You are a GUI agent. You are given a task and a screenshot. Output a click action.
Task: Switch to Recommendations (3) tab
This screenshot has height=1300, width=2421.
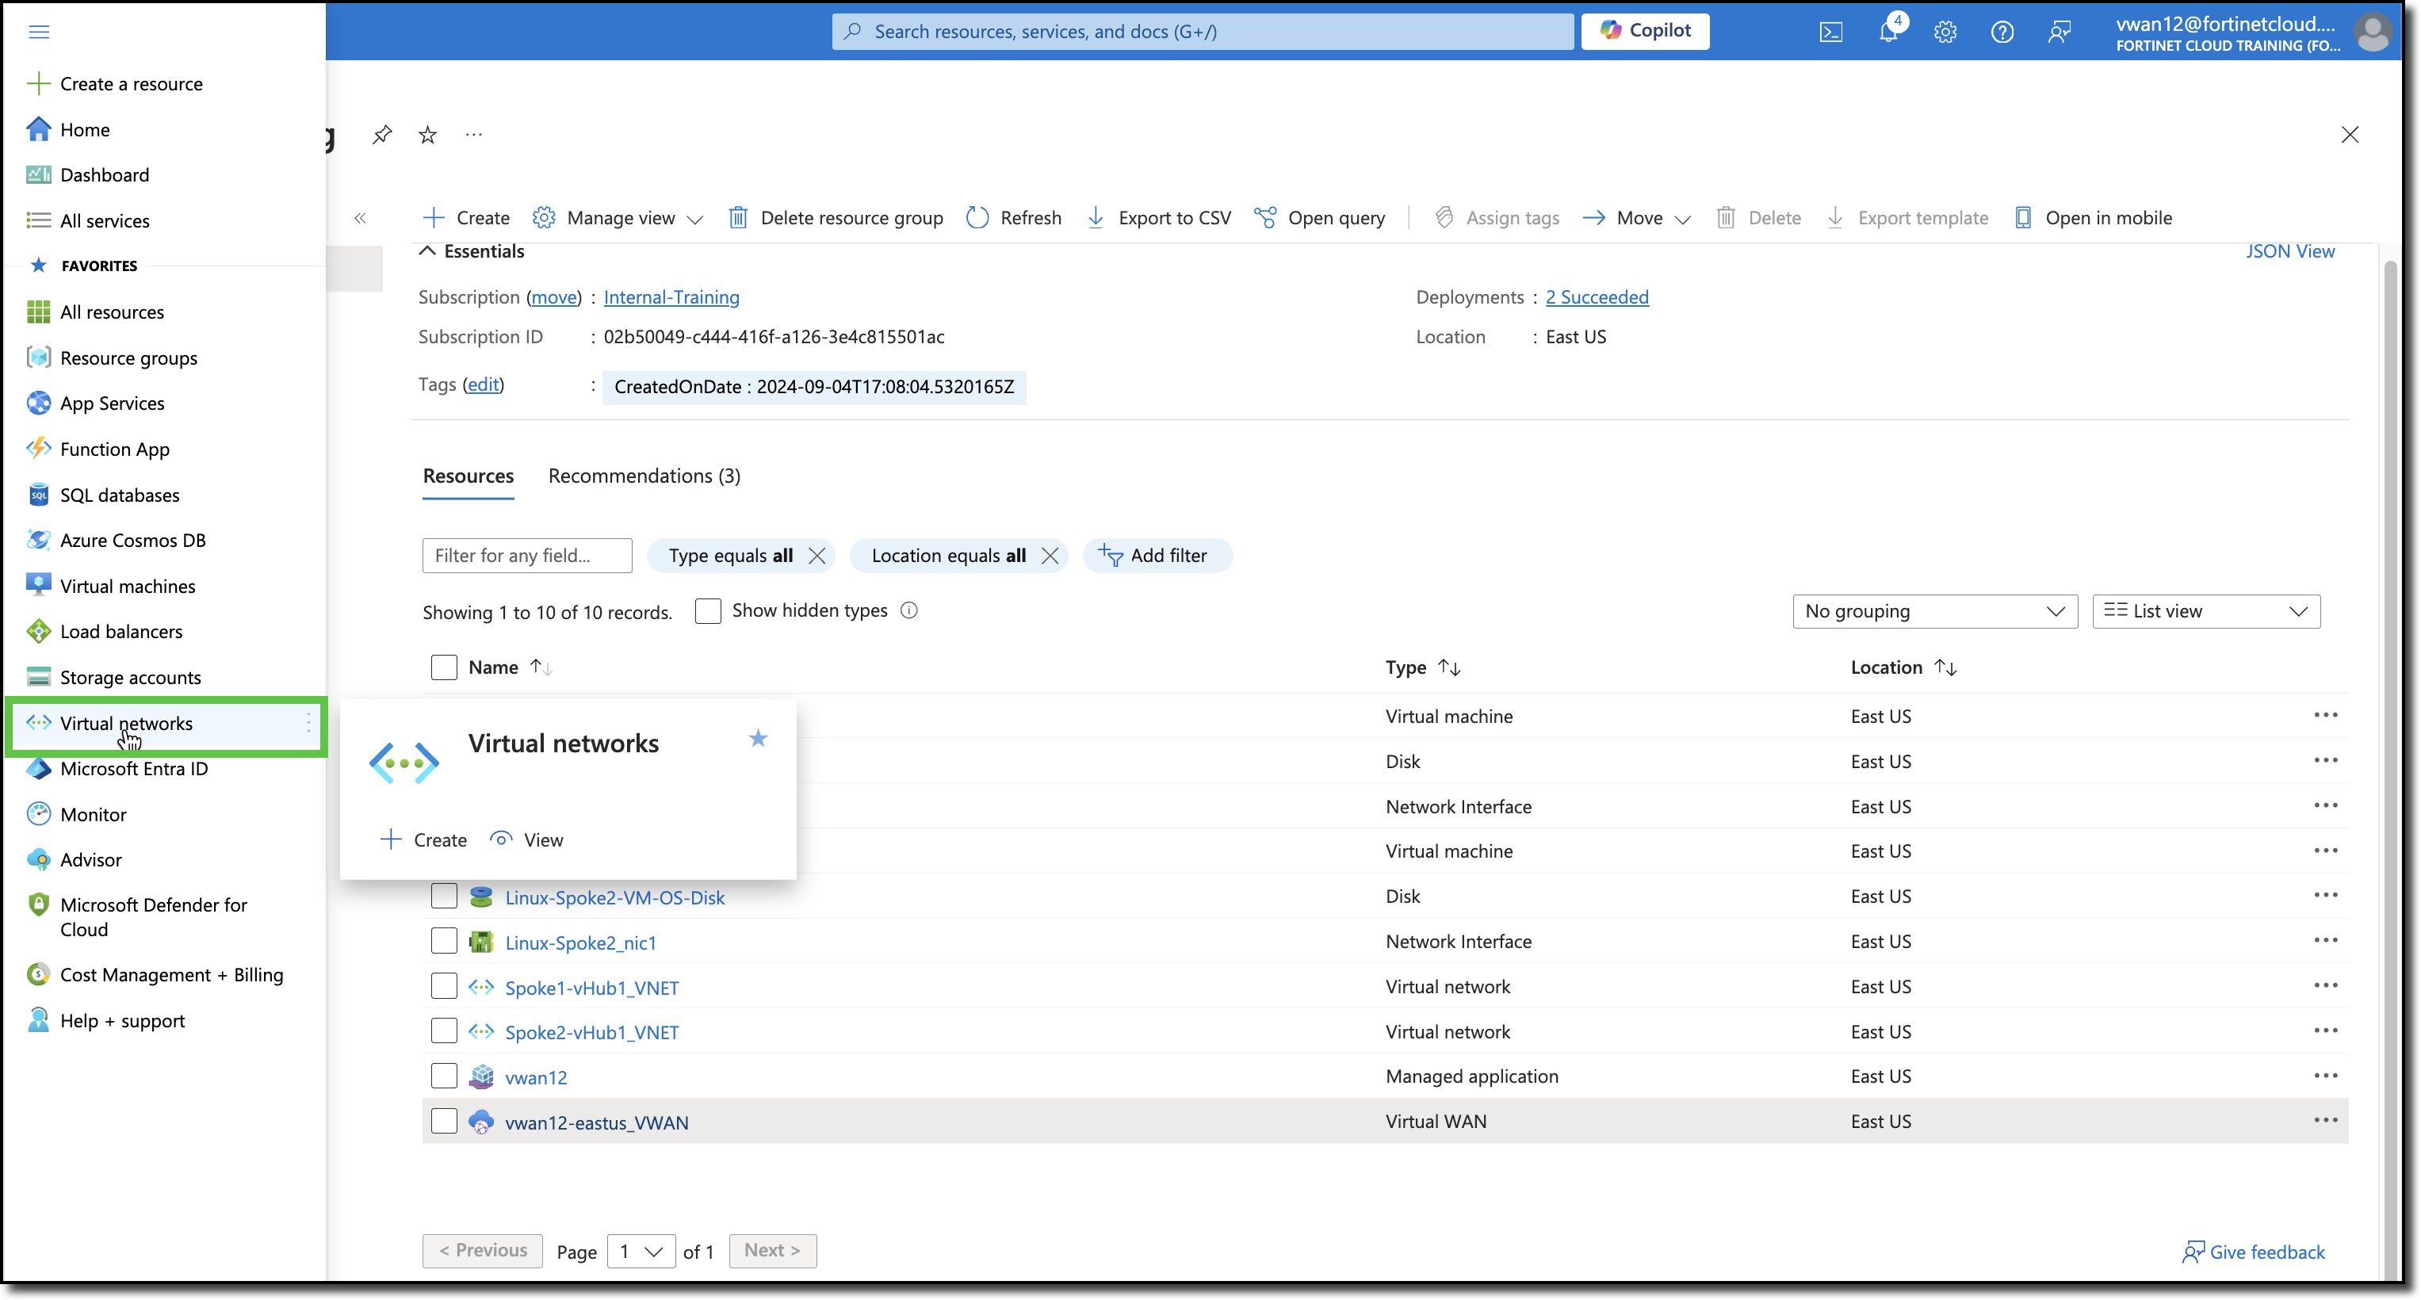tap(644, 476)
